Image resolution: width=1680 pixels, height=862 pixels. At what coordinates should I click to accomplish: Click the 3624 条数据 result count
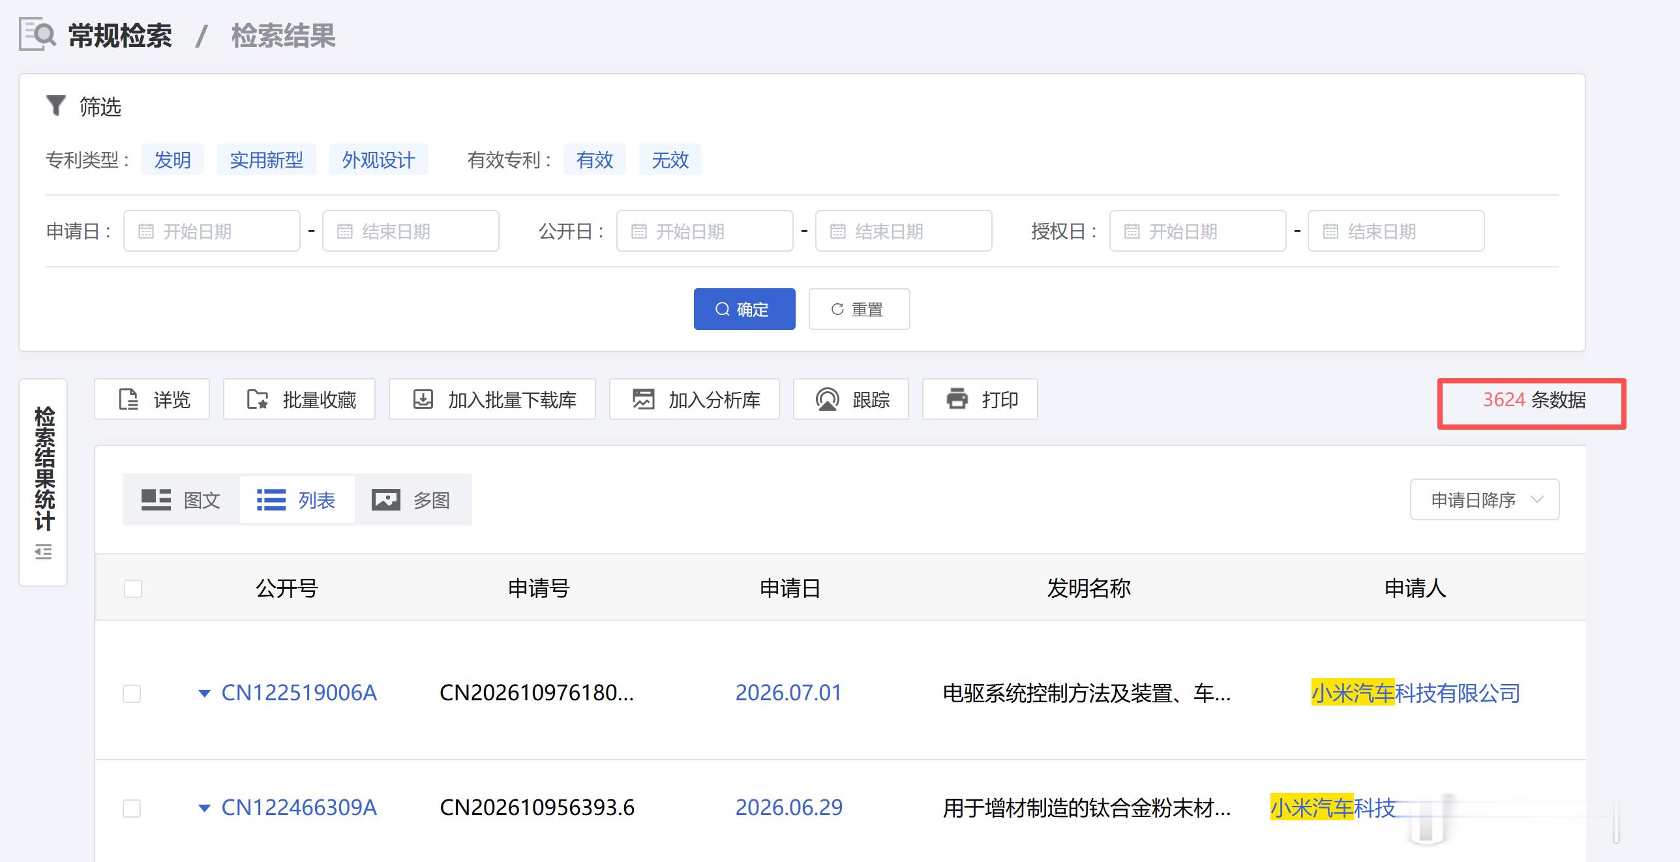pos(1535,400)
